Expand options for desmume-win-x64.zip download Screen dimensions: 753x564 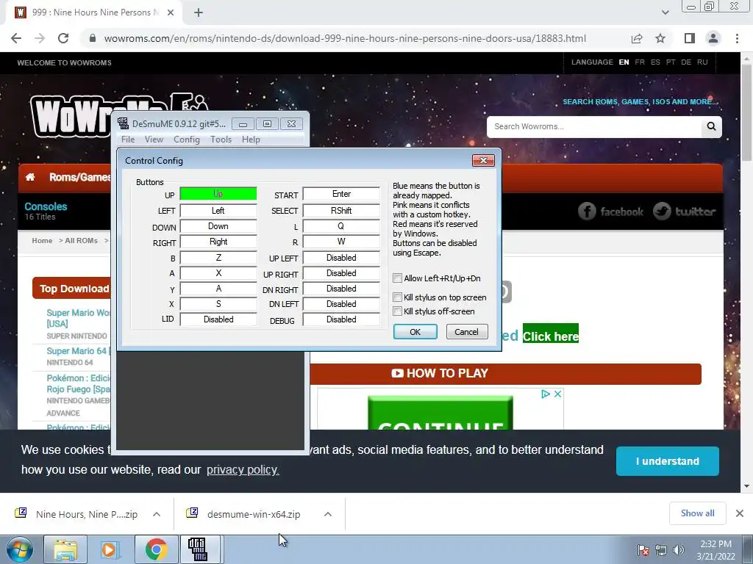click(x=328, y=514)
